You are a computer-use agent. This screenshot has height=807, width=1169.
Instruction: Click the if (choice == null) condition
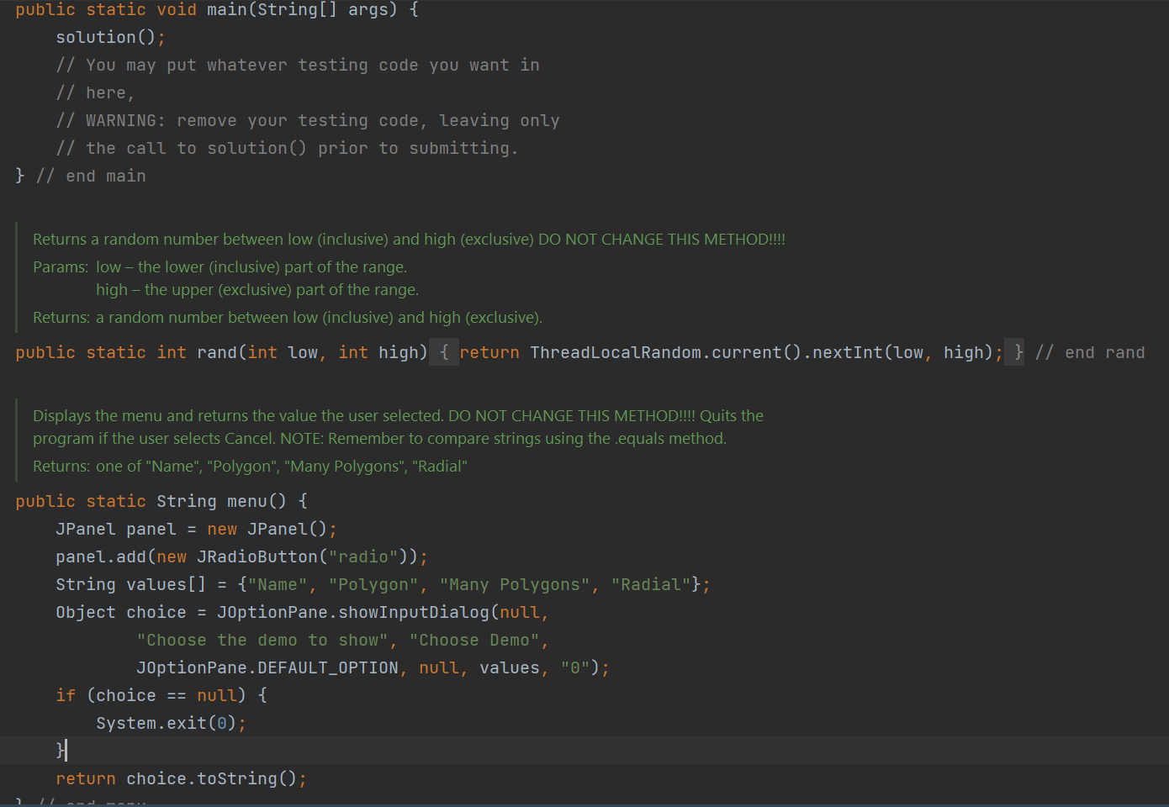tap(151, 695)
